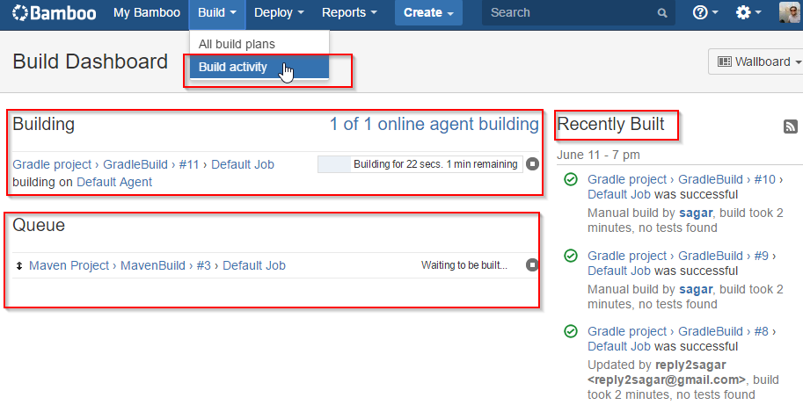This screenshot has height=405, width=803.
Task: Open the Build menu
Action: [x=217, y=13]
